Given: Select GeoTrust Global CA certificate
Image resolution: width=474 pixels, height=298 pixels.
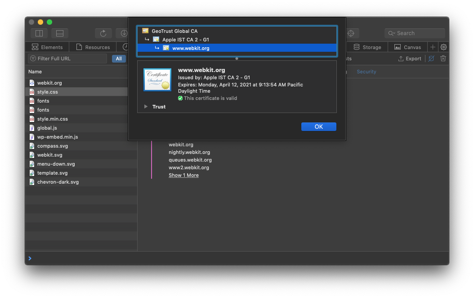Looking at the screenshot, I should (x=237, y=31).
